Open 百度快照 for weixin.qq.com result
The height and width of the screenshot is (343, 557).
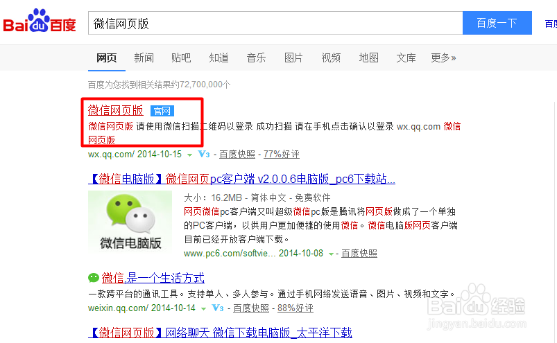pos(251,308)
